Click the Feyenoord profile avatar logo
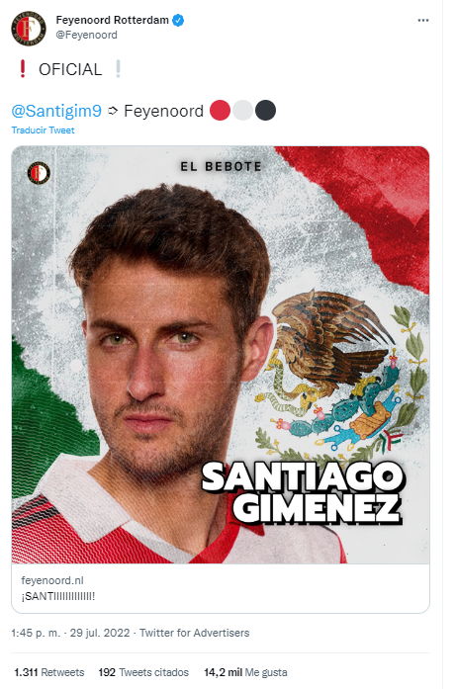456x689 pixels. 29,28
